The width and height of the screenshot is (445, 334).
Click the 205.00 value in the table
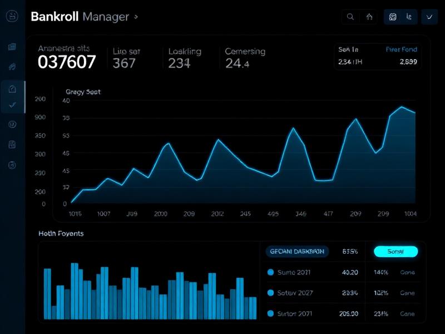point(349,313)
